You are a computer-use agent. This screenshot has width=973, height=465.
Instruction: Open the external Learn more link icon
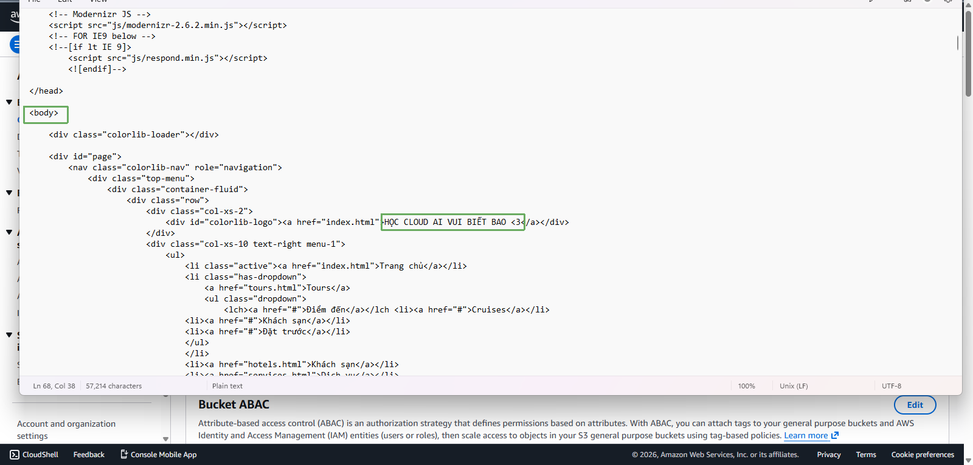pyautogui.click(x=835, y=435)
